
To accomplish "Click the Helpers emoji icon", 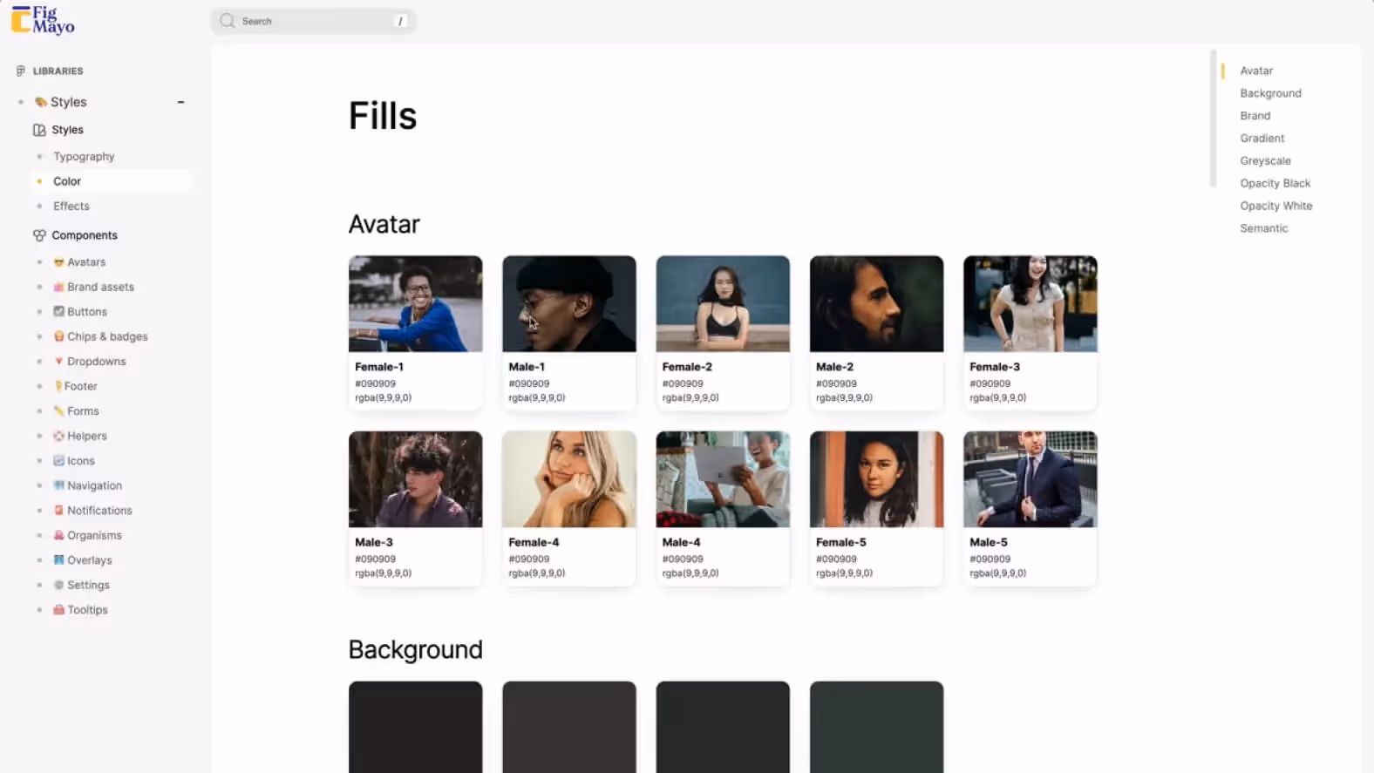I will tap(58, 436).
